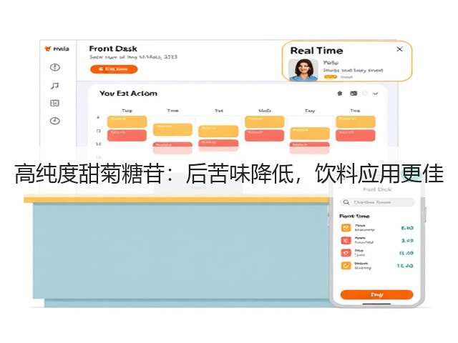Click the orange button at phone bottom
This screenshot has width=458, height=343.
coord(377,294)
